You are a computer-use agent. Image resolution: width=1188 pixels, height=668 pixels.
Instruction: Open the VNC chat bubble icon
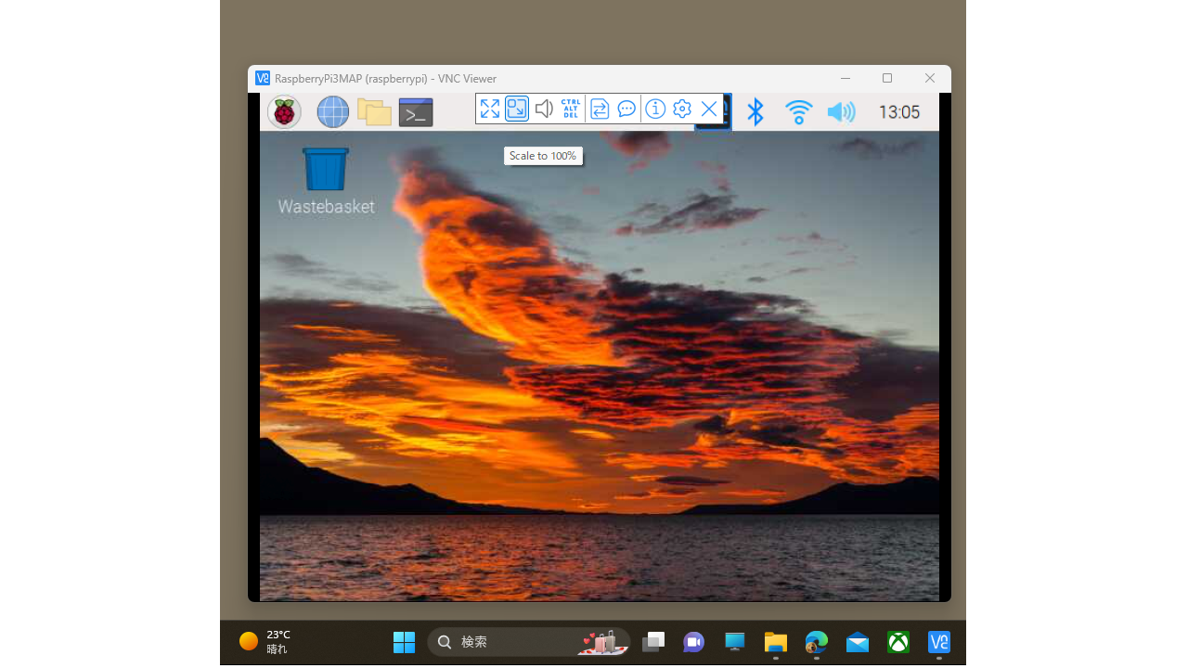pos(626,109)
